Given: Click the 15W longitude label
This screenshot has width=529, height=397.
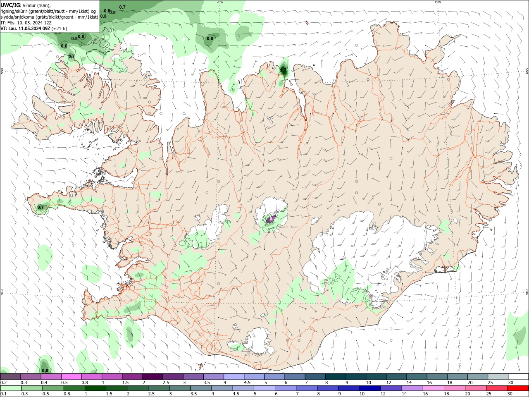Looking at the screenshot, I should (438, 2).
